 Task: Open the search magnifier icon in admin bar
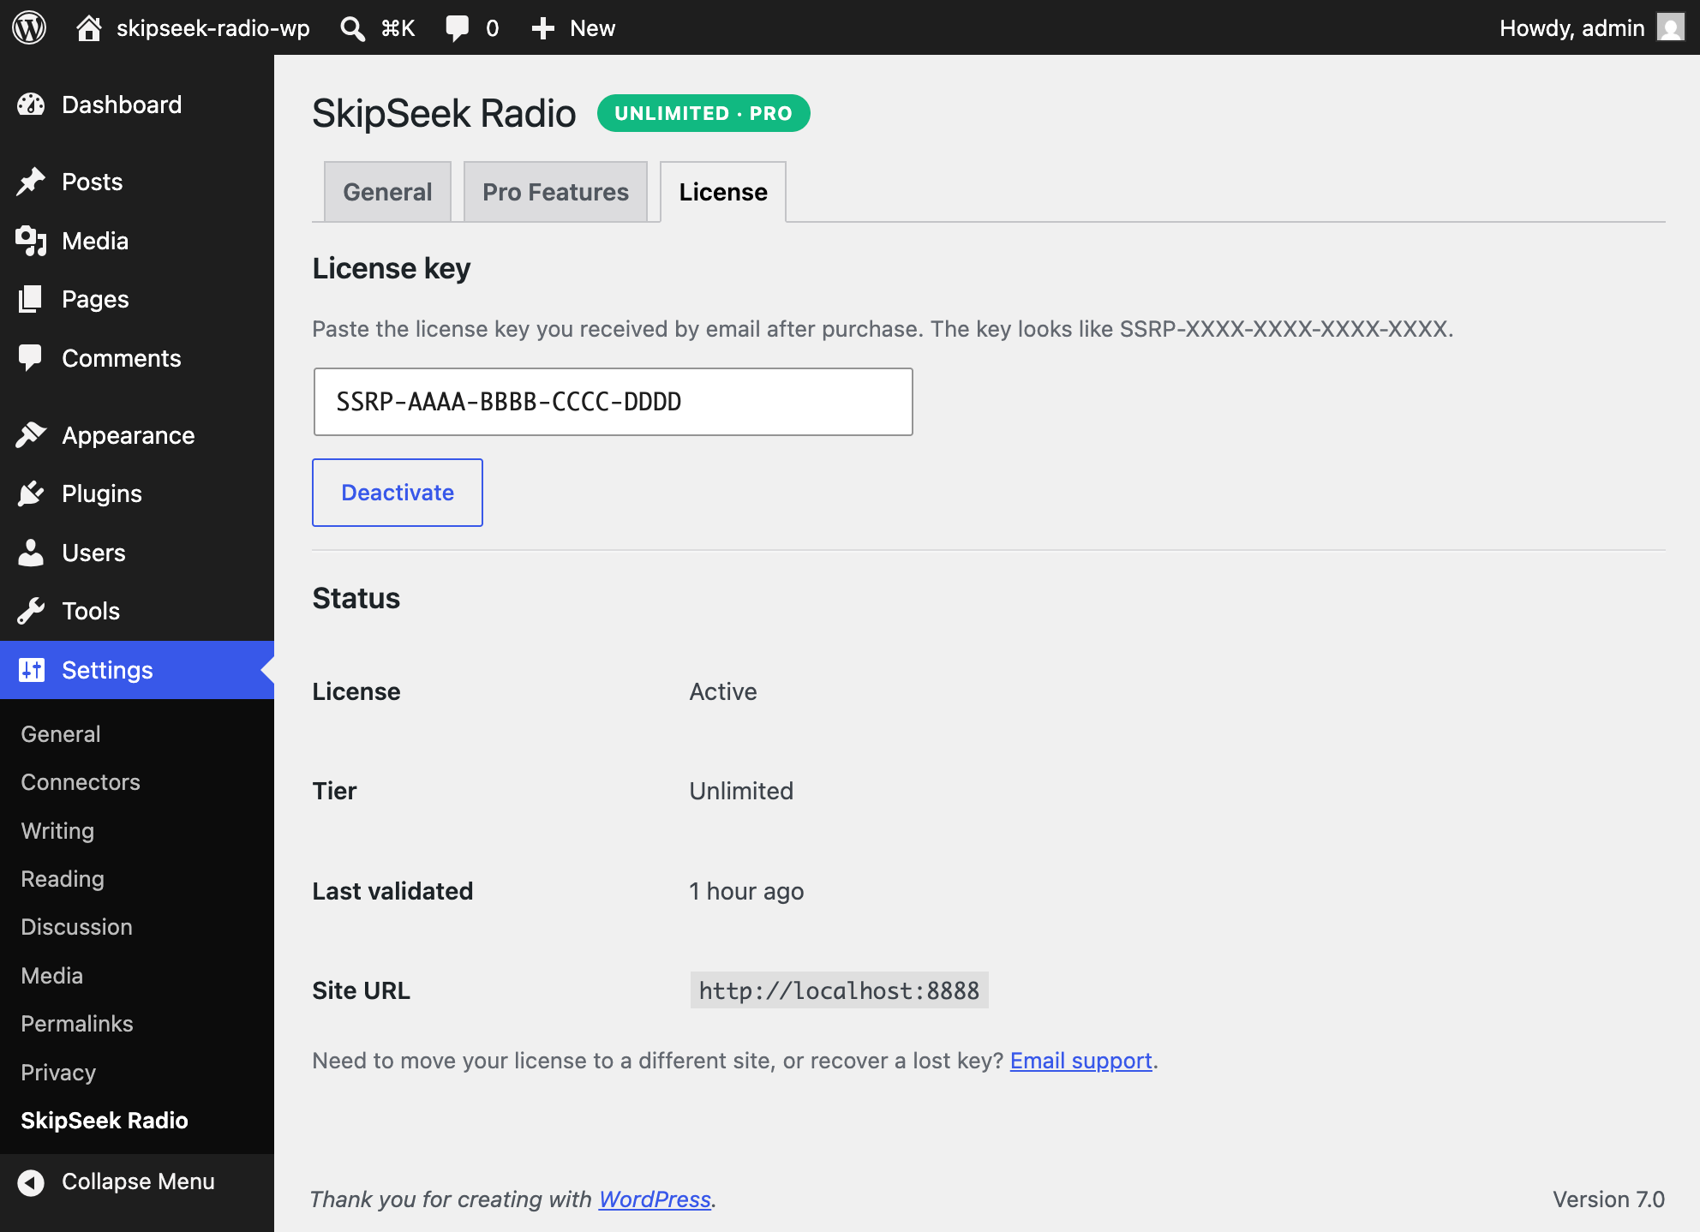pyautogui.click(x=352, y=28)
